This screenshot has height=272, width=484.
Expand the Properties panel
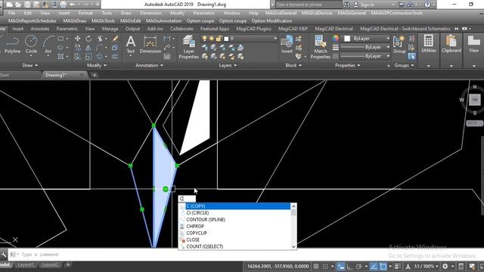348,66
